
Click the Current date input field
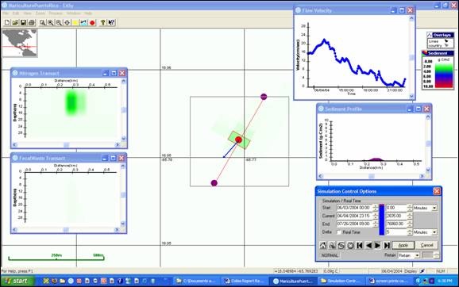coord(354,216)
